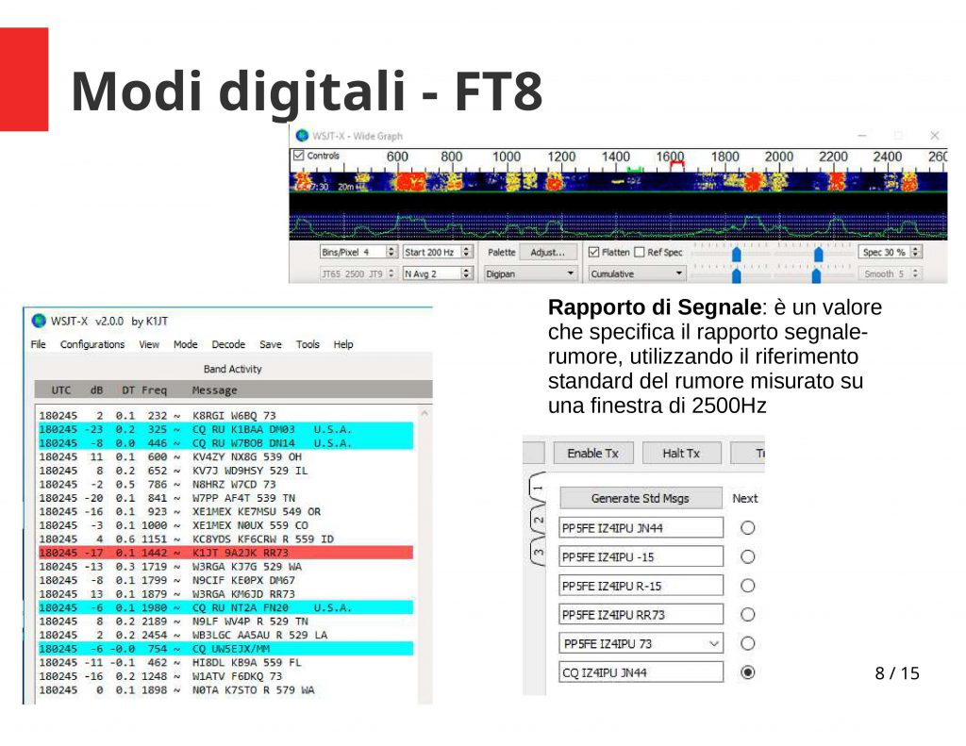966x746 pixels.
Task: Click row XE1MEX N0UX 559 CO
Action: coord(225,525)
